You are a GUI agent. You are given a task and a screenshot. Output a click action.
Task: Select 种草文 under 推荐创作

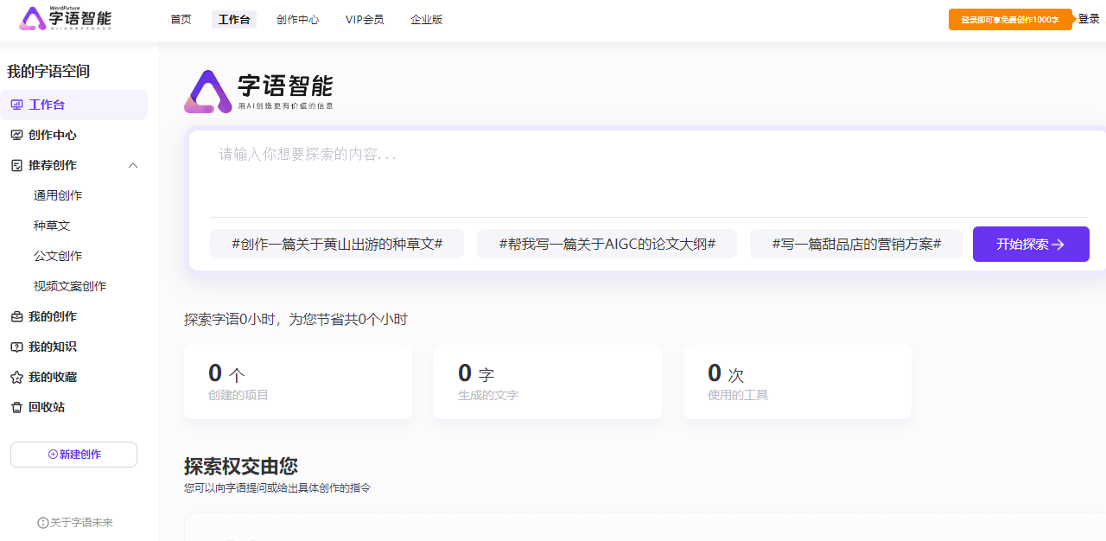tap(52, 226)
